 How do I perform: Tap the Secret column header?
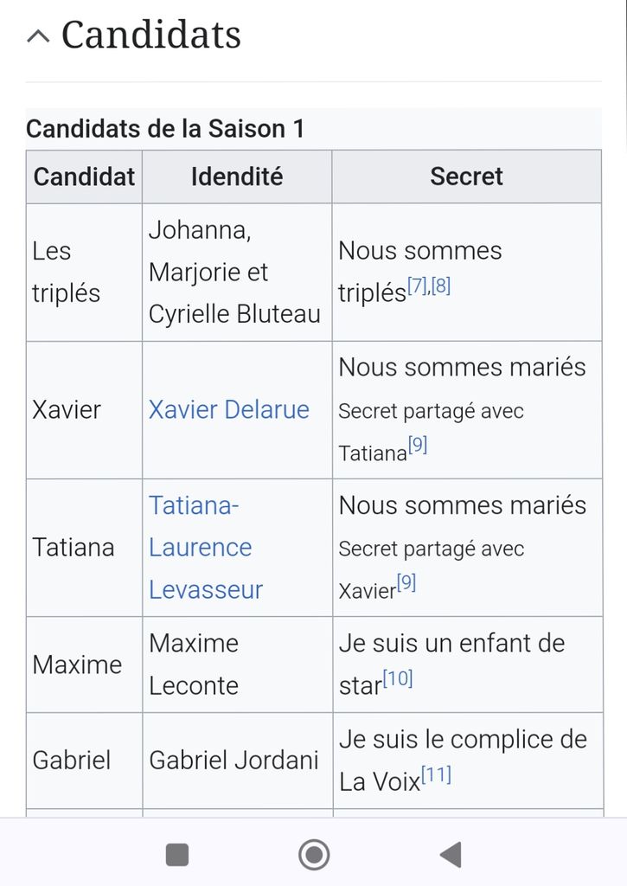pos(466,177)
